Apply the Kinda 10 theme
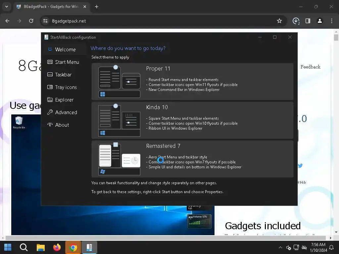Viewport: 339px width, 254px height. (x=192, y=120)
